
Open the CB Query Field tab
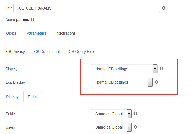click(x=82, y=52)
